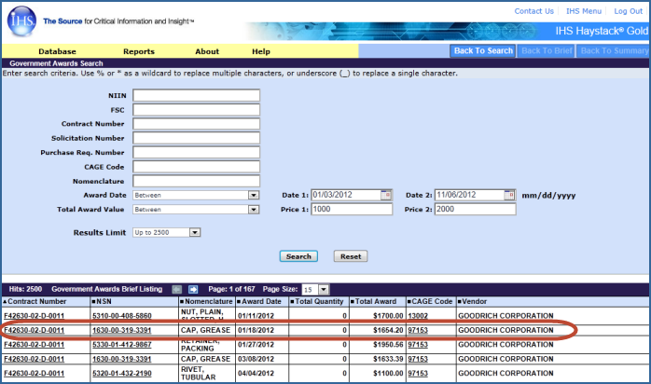The height and width of the screenshot is (384, 651).
Task: Click the FSC input field
Action: point(197,109)
